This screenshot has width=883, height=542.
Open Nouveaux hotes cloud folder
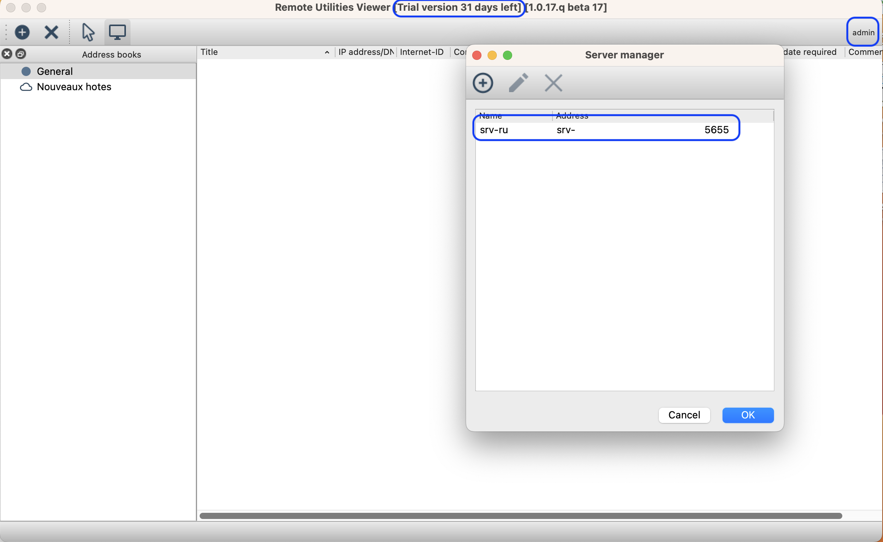[x=74, y=87]
